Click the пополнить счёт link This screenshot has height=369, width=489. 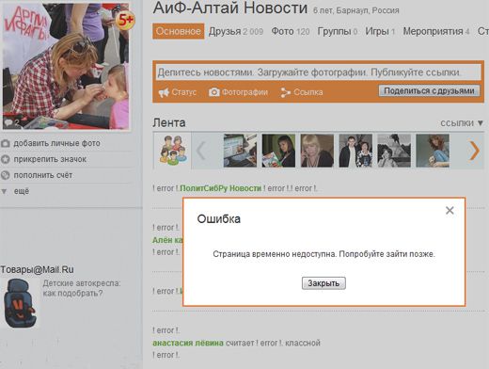43,175
